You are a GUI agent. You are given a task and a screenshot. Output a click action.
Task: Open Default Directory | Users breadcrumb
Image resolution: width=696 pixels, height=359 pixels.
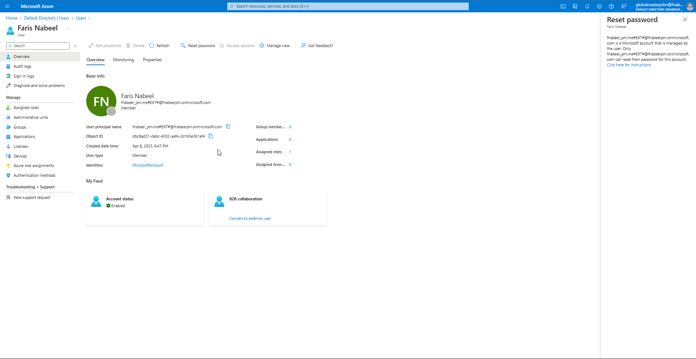[46, 18]
